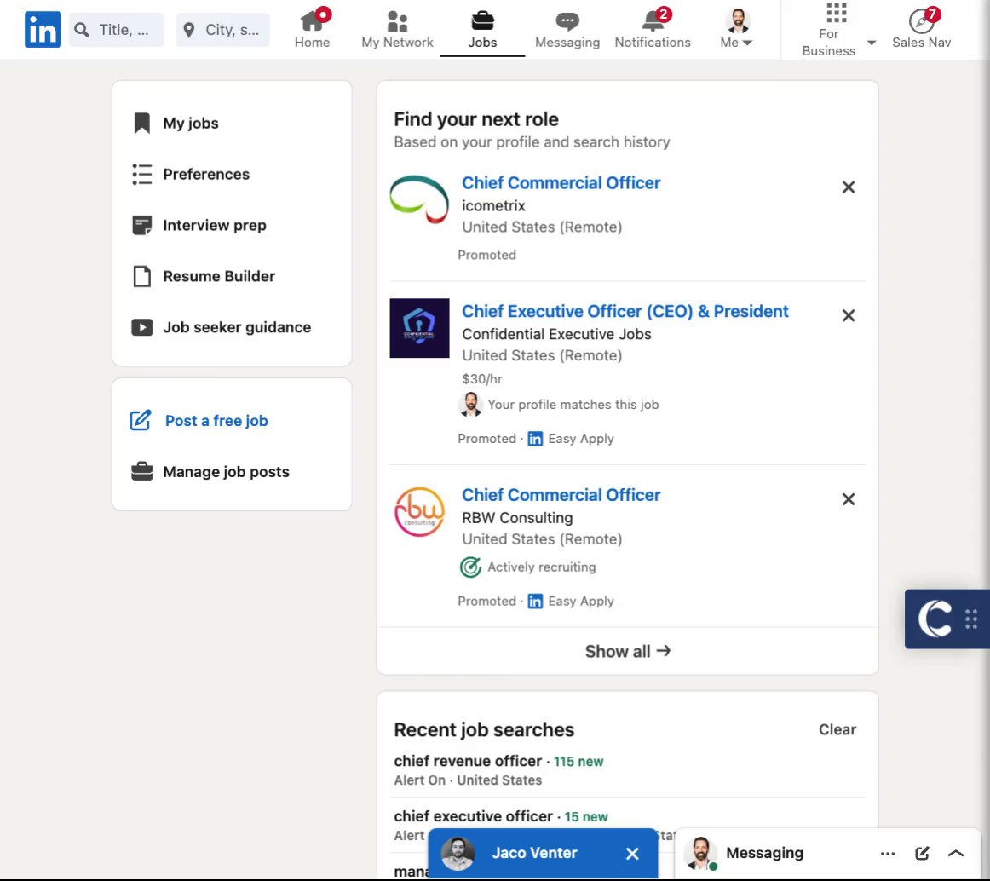Click the job title search field
Viewport: 990px width, 881px height.
click(x=116, y=30)
